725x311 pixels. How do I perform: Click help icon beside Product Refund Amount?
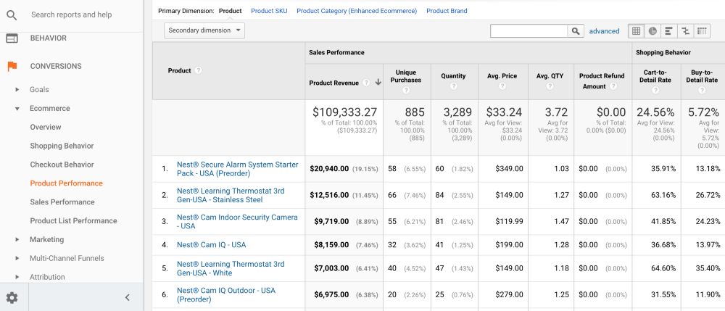[x=613, y=86]
